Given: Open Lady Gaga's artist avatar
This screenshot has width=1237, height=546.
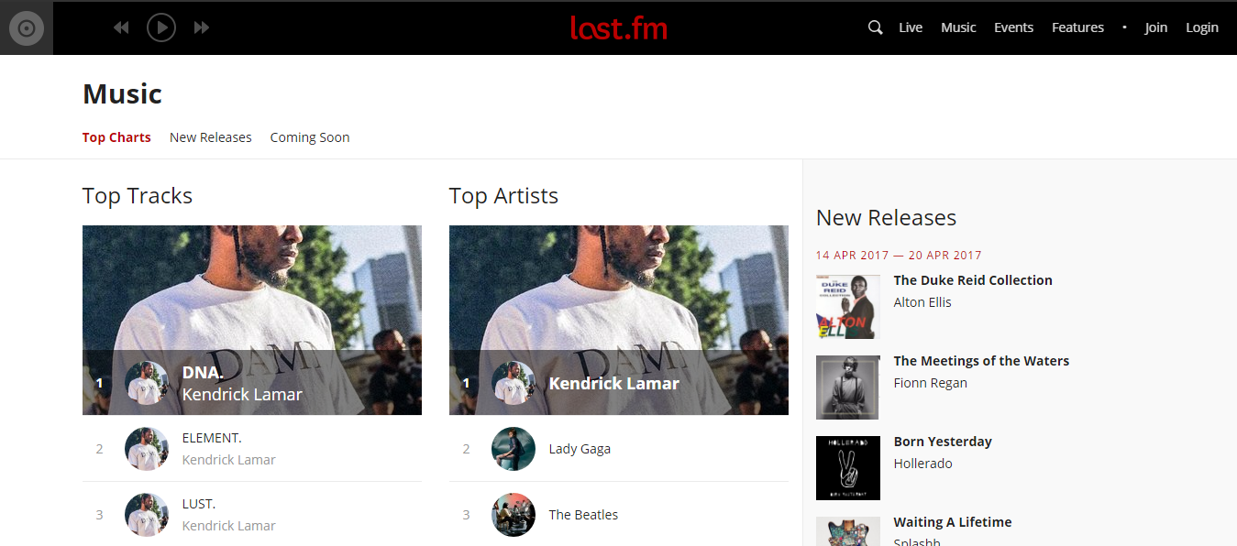Looking at the screenshot, I should coord(514,449).
